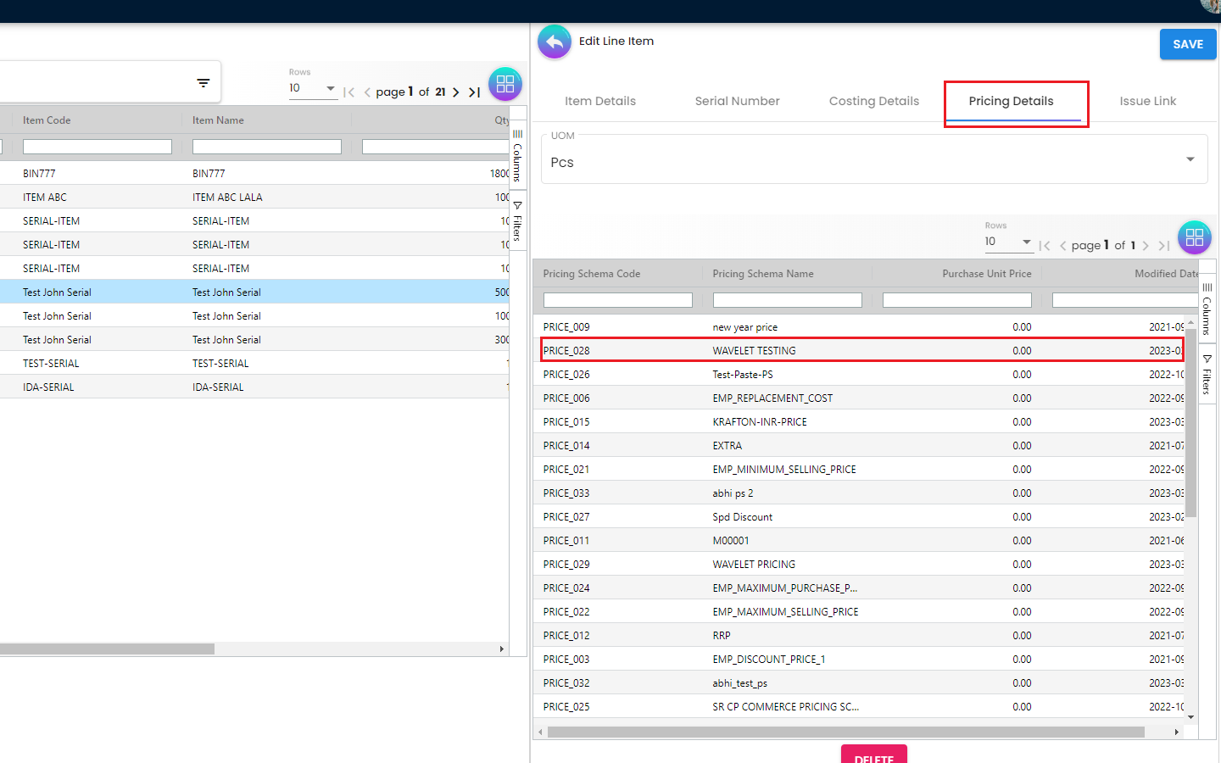Jump to last page of item list
1221x763 pixels.
click(x=475, y=92)
